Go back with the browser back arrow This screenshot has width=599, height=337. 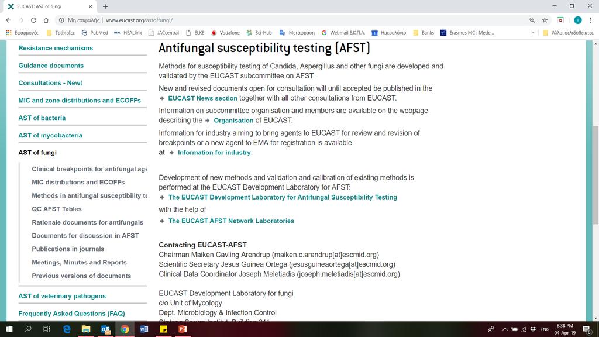(x=8, y=20)
